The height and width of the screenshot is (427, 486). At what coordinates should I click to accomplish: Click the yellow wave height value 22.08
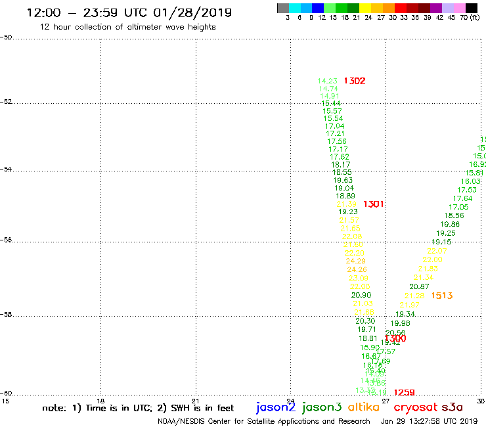[352, 236]
